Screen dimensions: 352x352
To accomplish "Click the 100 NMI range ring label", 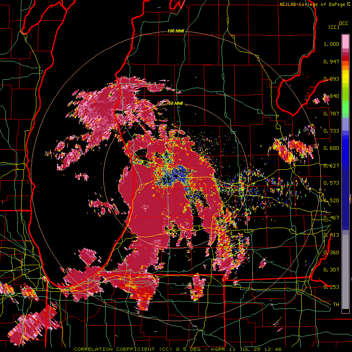I will pyautogui.click(x=176, y=31).
